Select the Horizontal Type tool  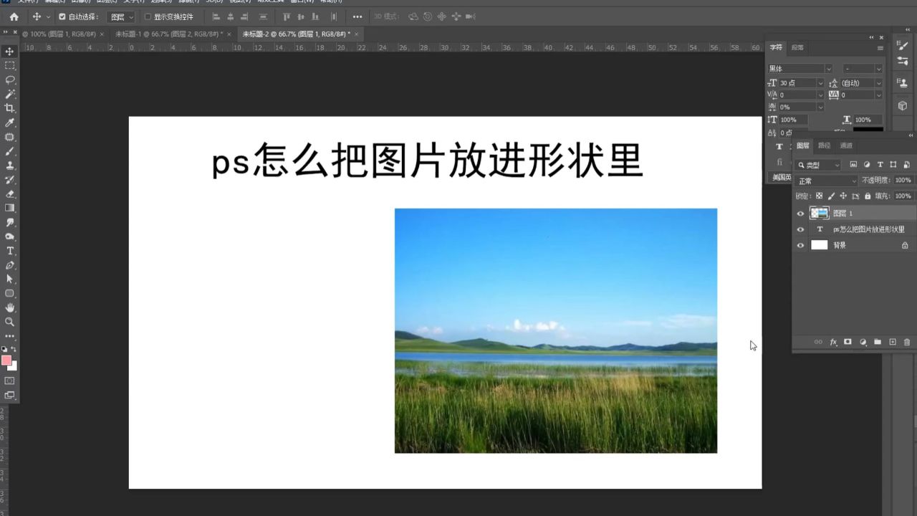click(x=9, y=251)
